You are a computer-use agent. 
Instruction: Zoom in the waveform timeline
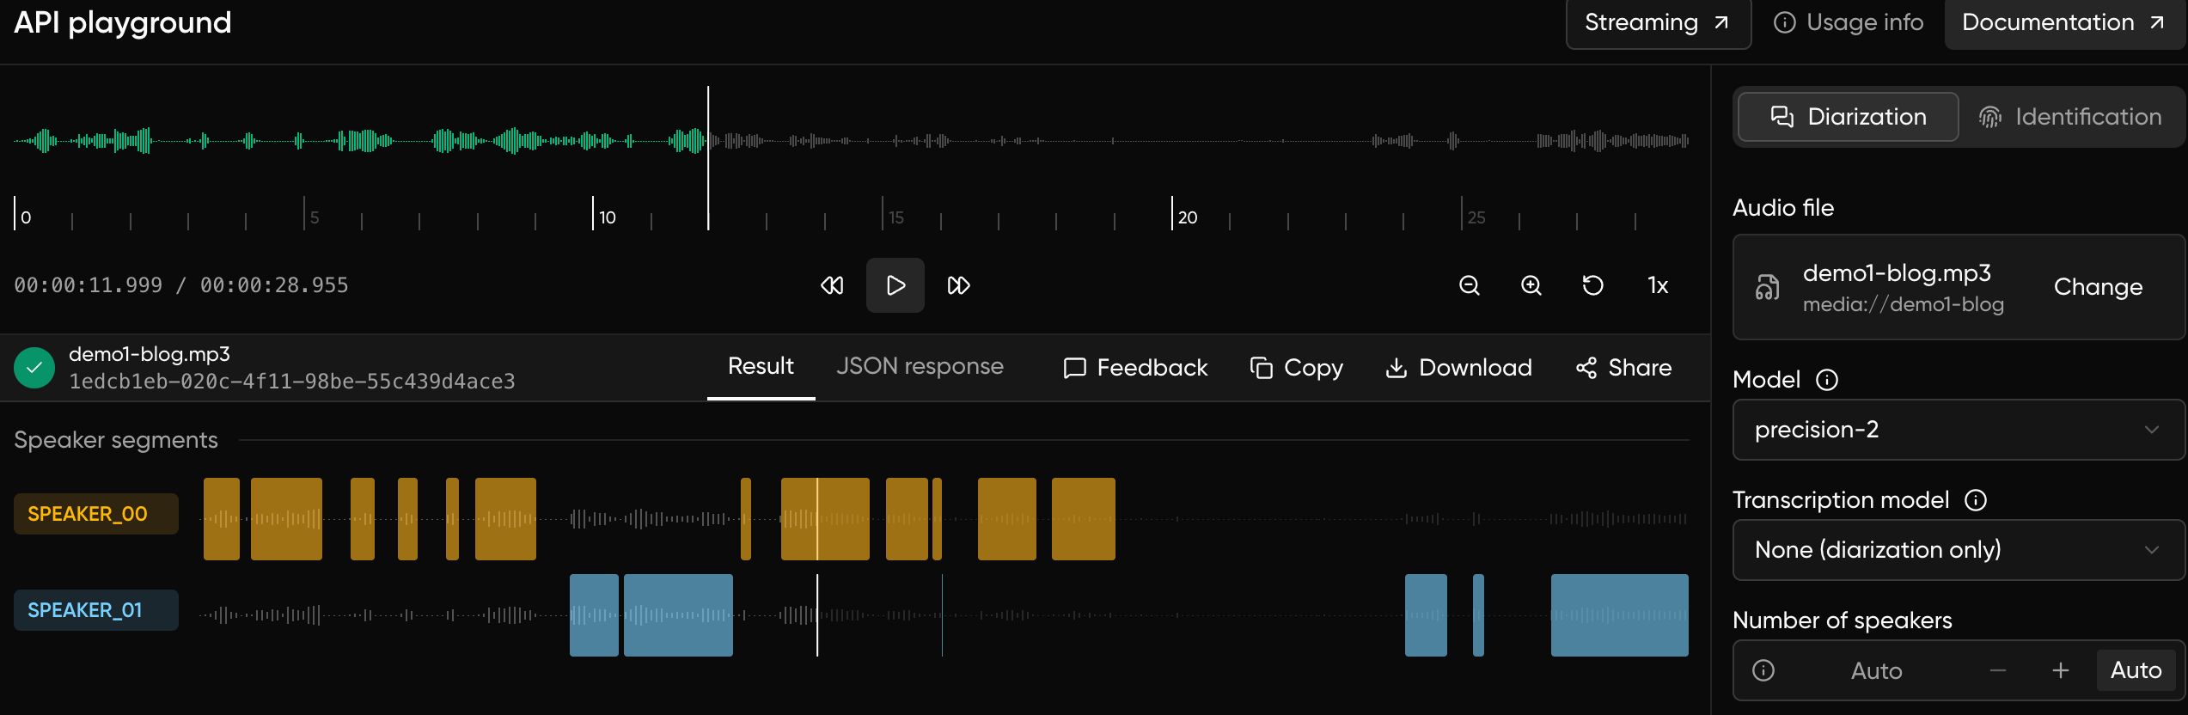click(1531, 285)
